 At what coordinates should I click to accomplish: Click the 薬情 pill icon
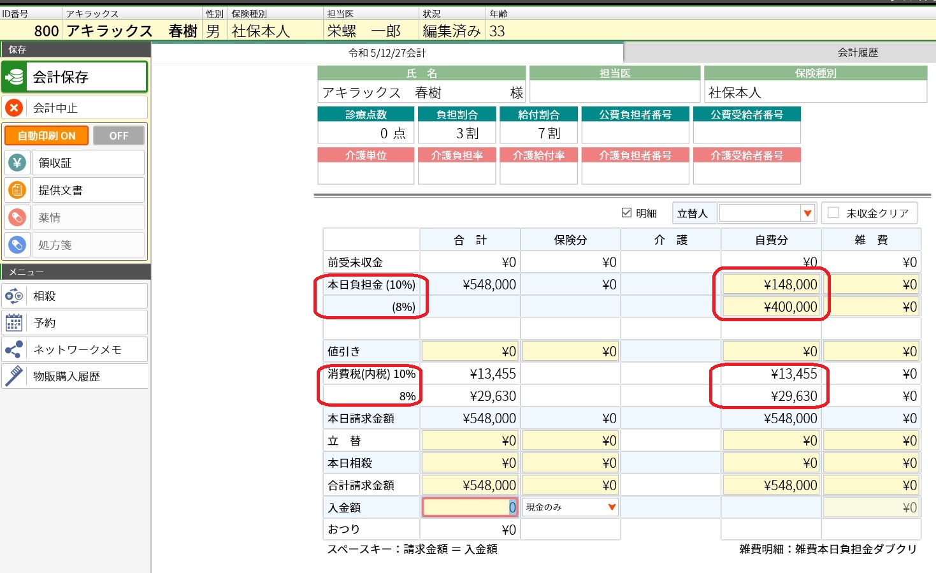pyautogui.click(x=17, y=217)
